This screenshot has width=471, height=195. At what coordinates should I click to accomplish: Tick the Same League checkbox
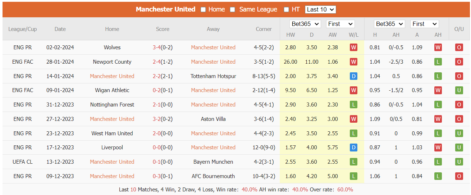(x=233, y=10)
